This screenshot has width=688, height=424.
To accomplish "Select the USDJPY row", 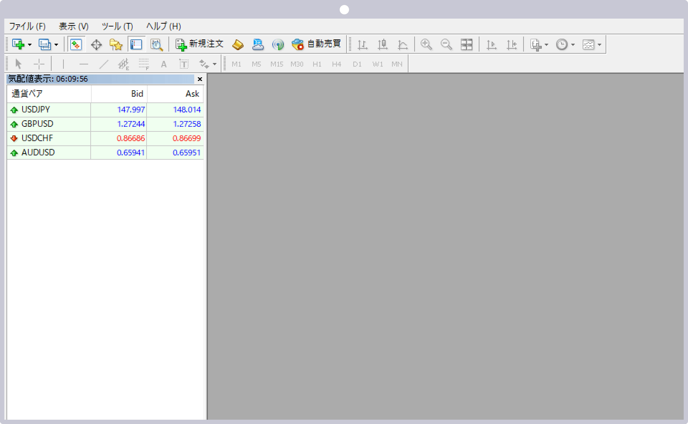I will coord(105,110).
